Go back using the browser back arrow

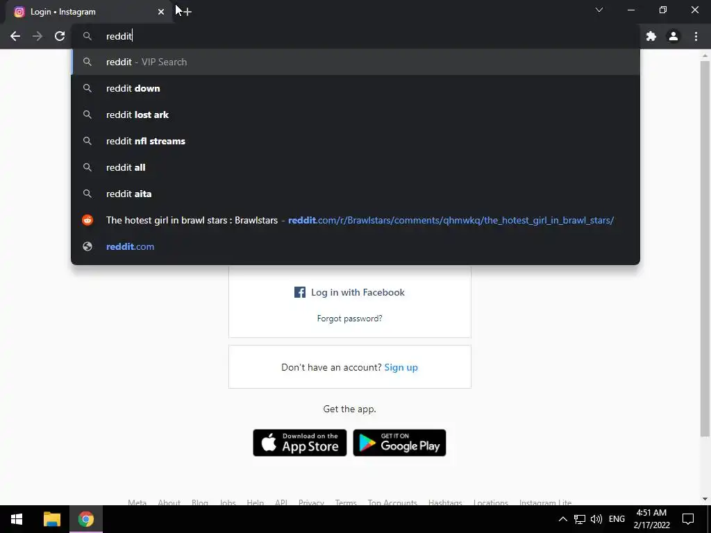15,36
